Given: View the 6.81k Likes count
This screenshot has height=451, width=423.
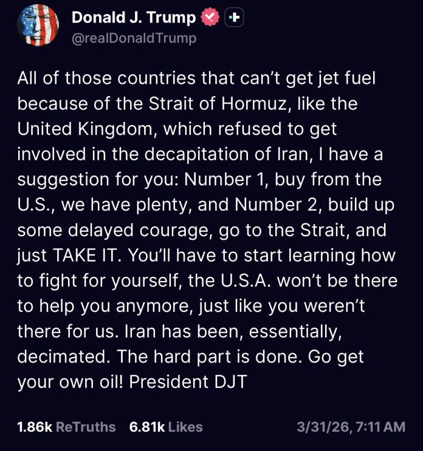Looking at the screenshot, I should pos(147,427).
